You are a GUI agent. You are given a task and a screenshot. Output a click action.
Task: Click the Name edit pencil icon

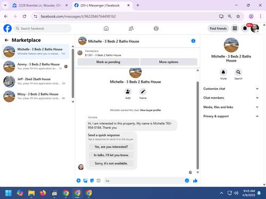[x=143, y=92]
